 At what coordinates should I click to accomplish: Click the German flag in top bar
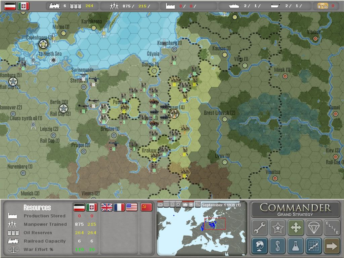click(x=10, y=6)
